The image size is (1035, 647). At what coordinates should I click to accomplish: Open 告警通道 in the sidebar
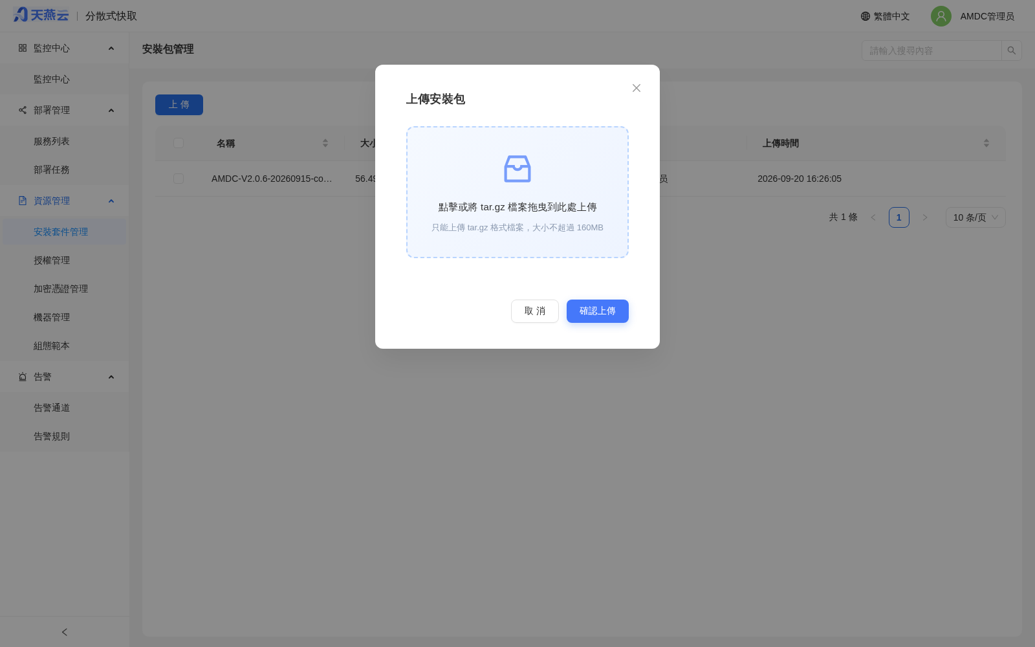[65, 408]
